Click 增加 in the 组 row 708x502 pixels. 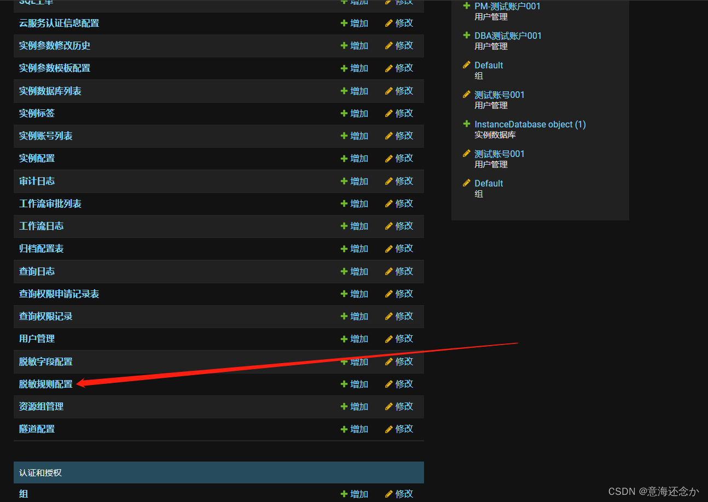point(355,494)
